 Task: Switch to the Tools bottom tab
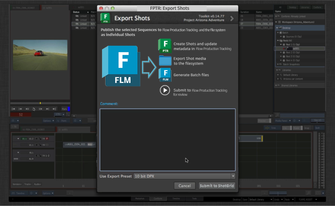[x=194, y=199]
